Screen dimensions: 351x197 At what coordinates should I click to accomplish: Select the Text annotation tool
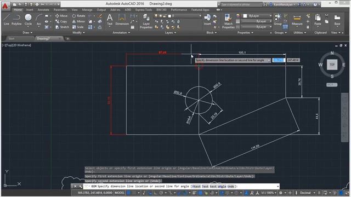pos(110,20)
